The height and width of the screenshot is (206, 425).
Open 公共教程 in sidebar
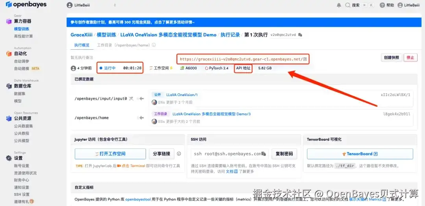pyautogui.click(x=22, y=133)
